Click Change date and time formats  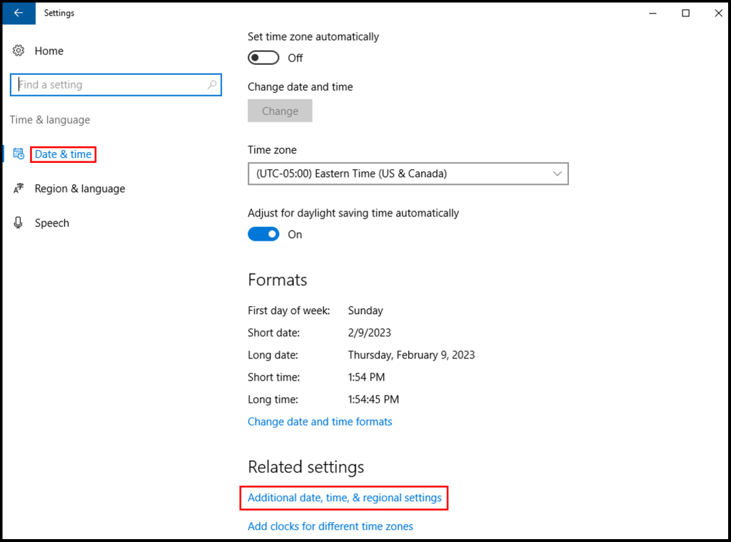pyautogui.click(x=320, y=421)
